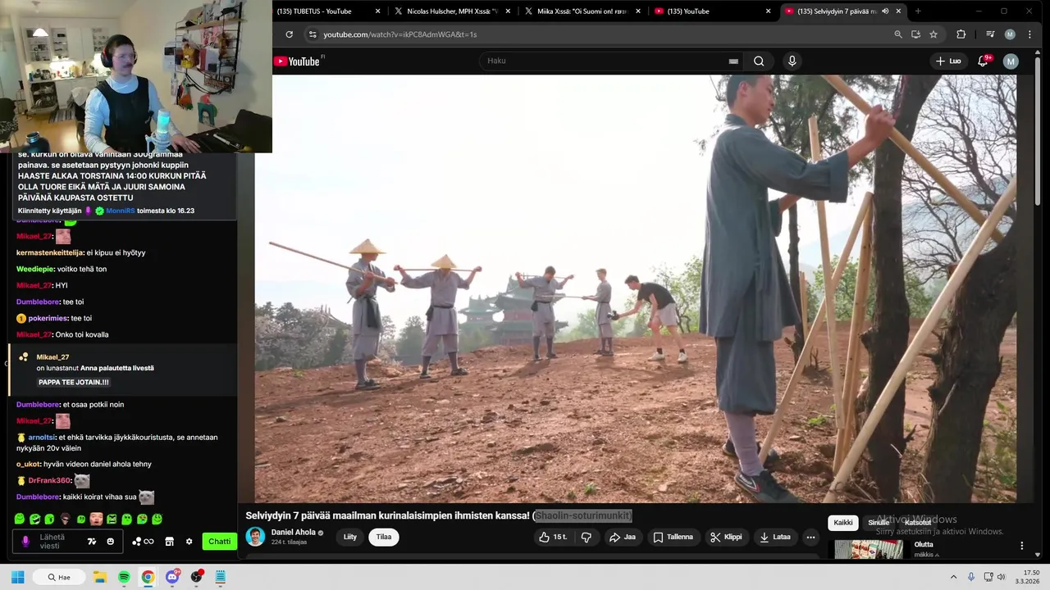This screenshot has height=590, width=1050.
Task: Open the chat shop storefront icon
Action: tap(169, 542)
